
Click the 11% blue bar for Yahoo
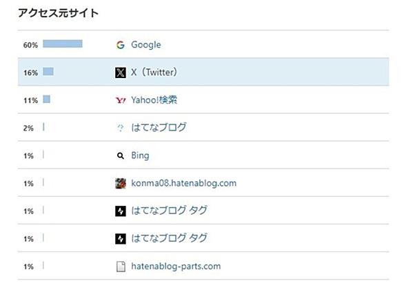pos(46,99)
